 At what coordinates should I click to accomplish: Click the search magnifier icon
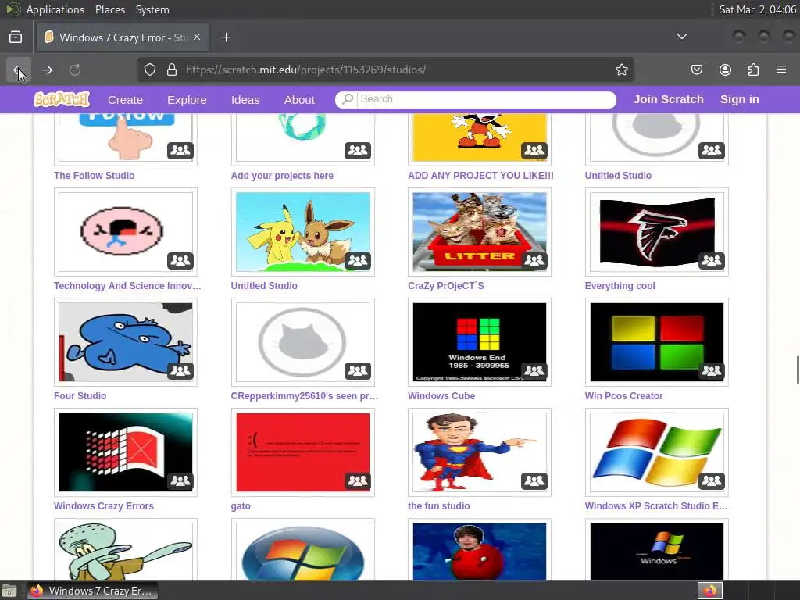tap(348, 99)
